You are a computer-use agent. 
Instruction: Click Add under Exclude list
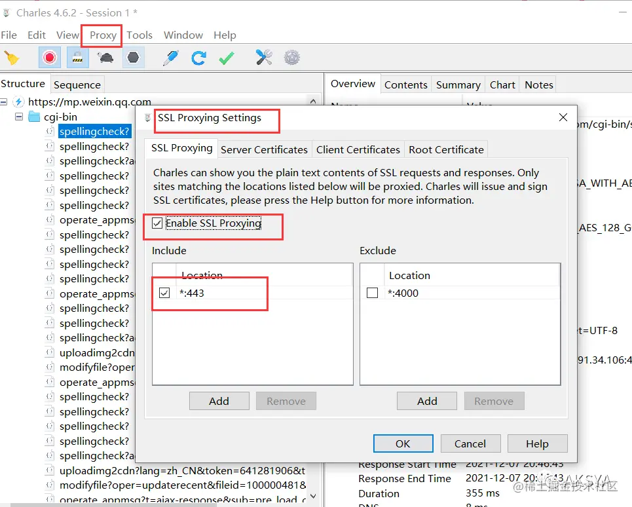click(x=427, y=401)
